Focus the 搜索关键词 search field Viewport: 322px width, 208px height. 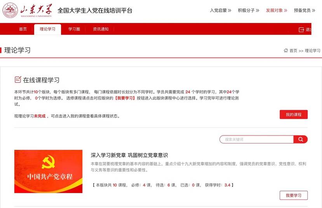256,140
